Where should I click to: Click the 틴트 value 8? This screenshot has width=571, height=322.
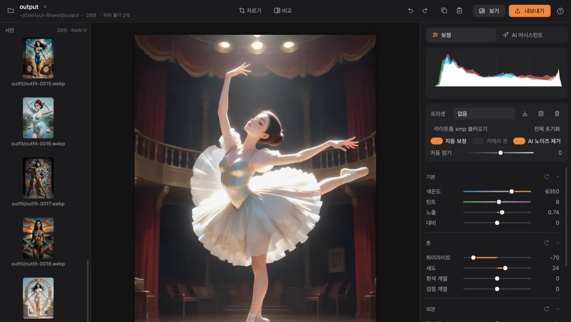pyautogui.click(x=558, y=202)
